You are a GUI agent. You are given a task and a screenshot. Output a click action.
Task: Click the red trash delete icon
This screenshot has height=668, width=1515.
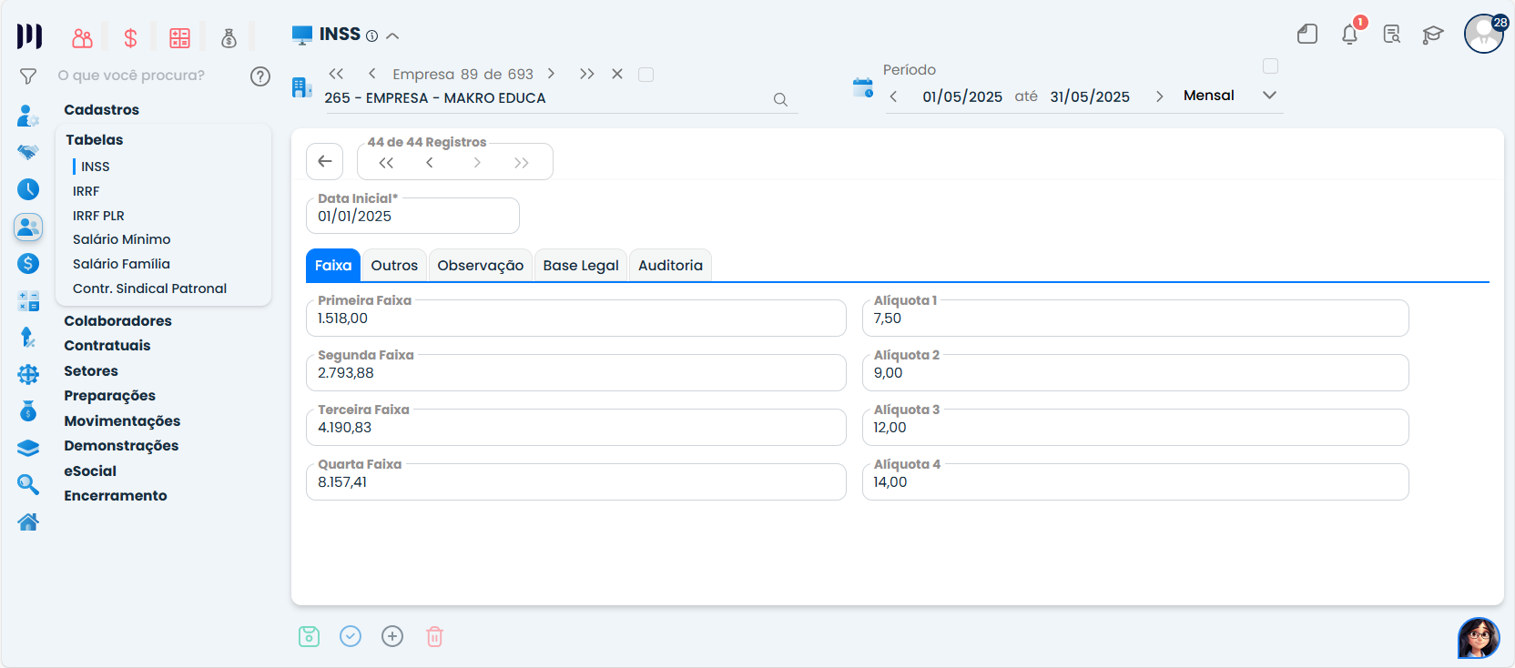click(434, 636)
